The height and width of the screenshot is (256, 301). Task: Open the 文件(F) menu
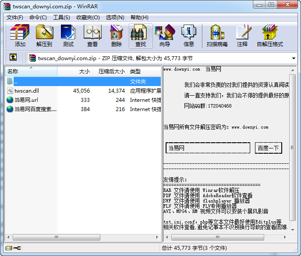(15, 18)
